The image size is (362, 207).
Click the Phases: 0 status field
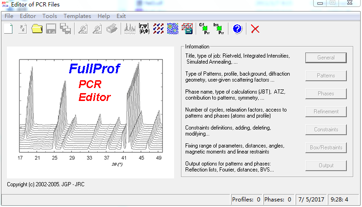(278, 200)
